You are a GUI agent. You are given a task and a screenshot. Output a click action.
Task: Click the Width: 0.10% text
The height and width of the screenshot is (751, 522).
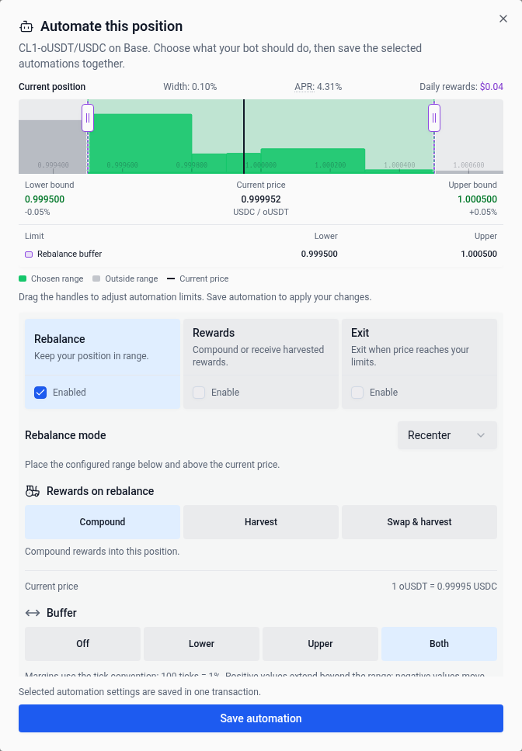coord(190,87)
